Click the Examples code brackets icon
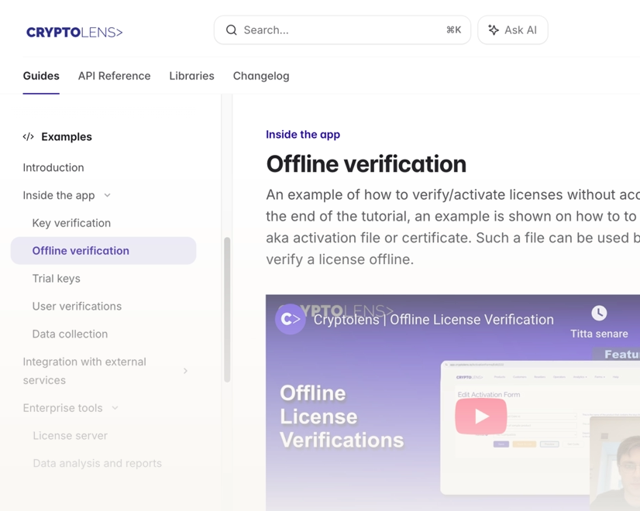 click(x=28, y=136)
